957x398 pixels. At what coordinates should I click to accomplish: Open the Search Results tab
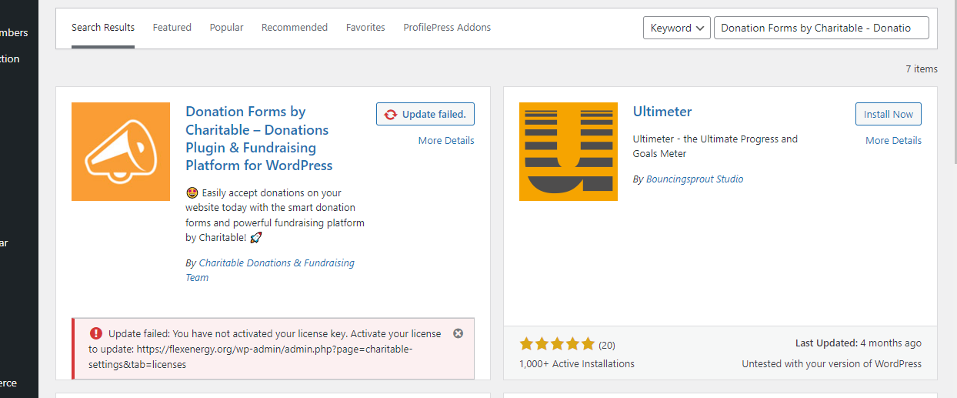[103, 28]
